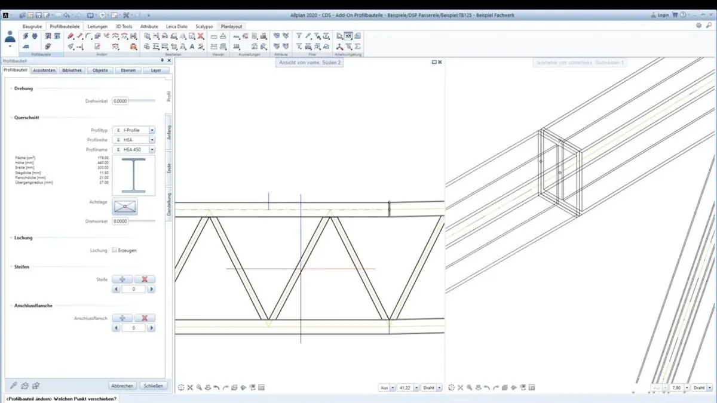The image size is (717, 403).
Task: Click the Achslage Drehwinkel slider track
Action: tap(143, 221)
